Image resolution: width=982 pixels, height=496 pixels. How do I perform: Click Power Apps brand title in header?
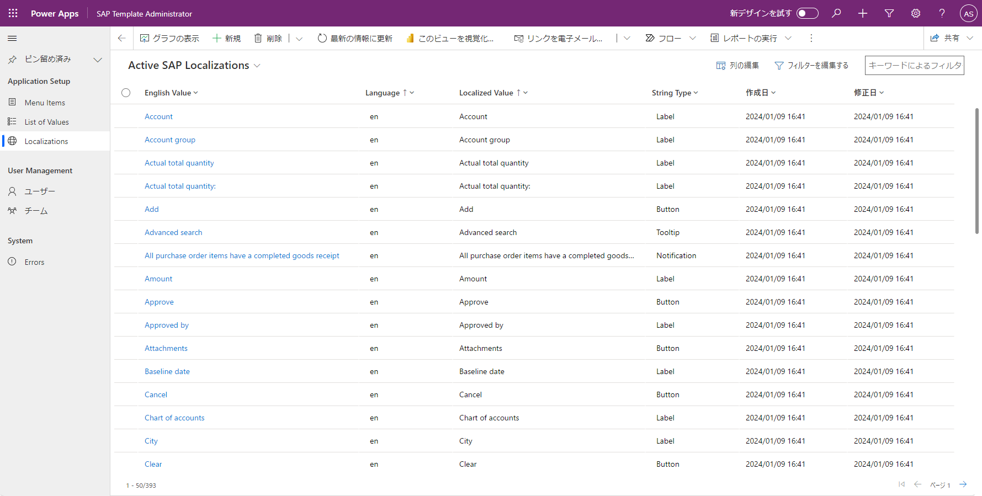click(x=55, y=13)
